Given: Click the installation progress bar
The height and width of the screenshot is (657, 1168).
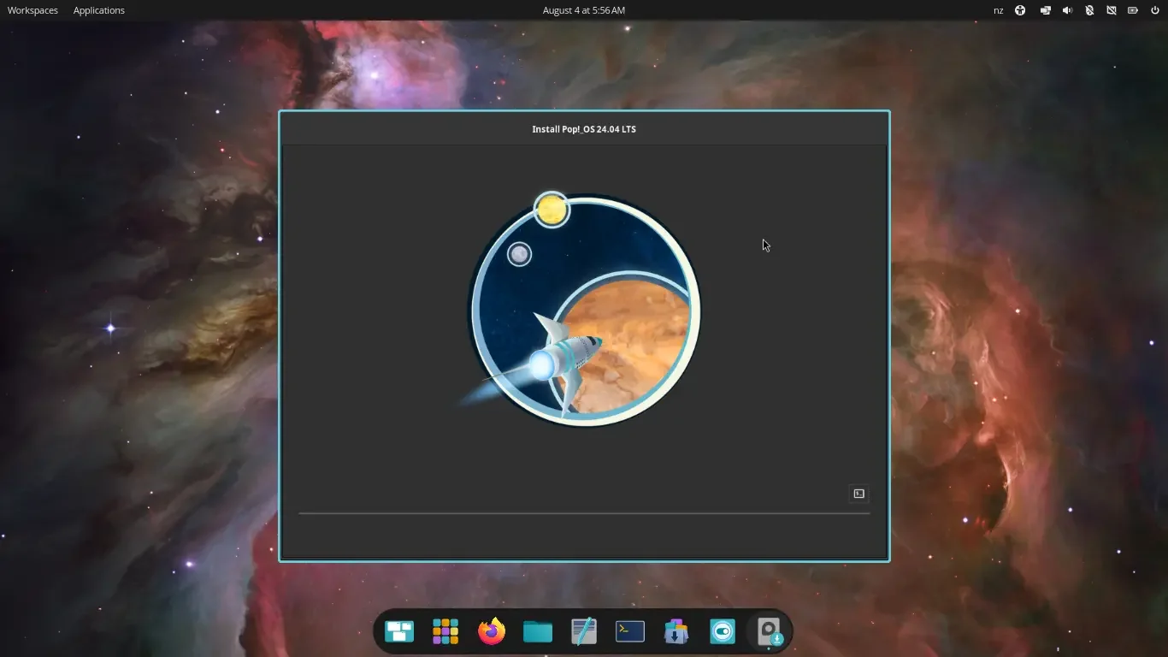Looking at the screenshot, I should 584,513.
